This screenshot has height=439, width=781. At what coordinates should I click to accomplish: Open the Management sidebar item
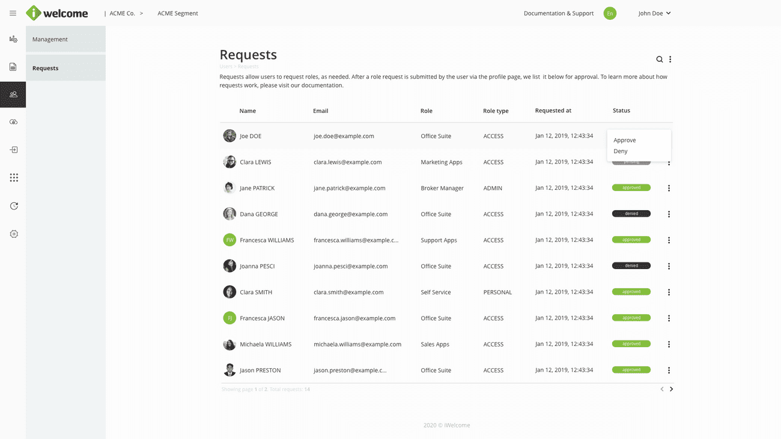pyautogui.click(x=65, y=39)
